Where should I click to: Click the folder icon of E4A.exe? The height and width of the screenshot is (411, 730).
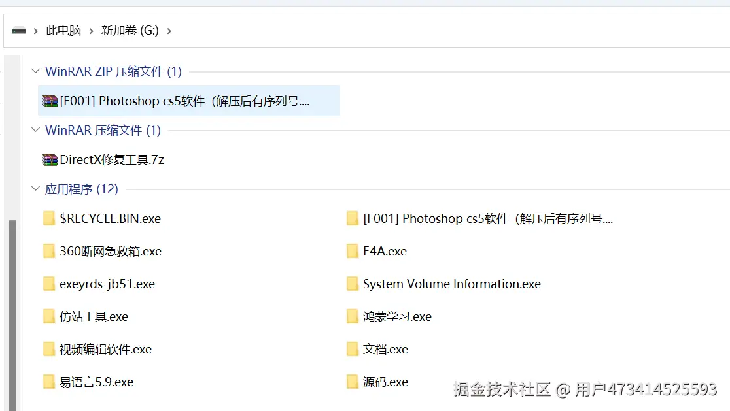[x=353, y=251]
